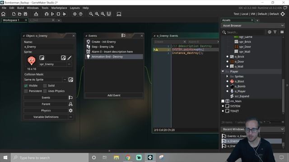Viewport: 289px width, 162px height.
Task: Enable the Solid checkbox
Action: click(x=45, y=85)
